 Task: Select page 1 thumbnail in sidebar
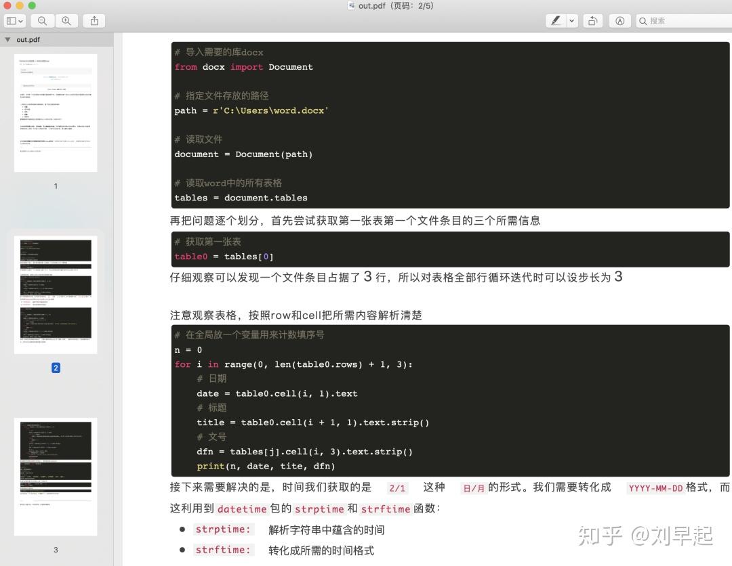pyautogui.click(x=56, y=112)
